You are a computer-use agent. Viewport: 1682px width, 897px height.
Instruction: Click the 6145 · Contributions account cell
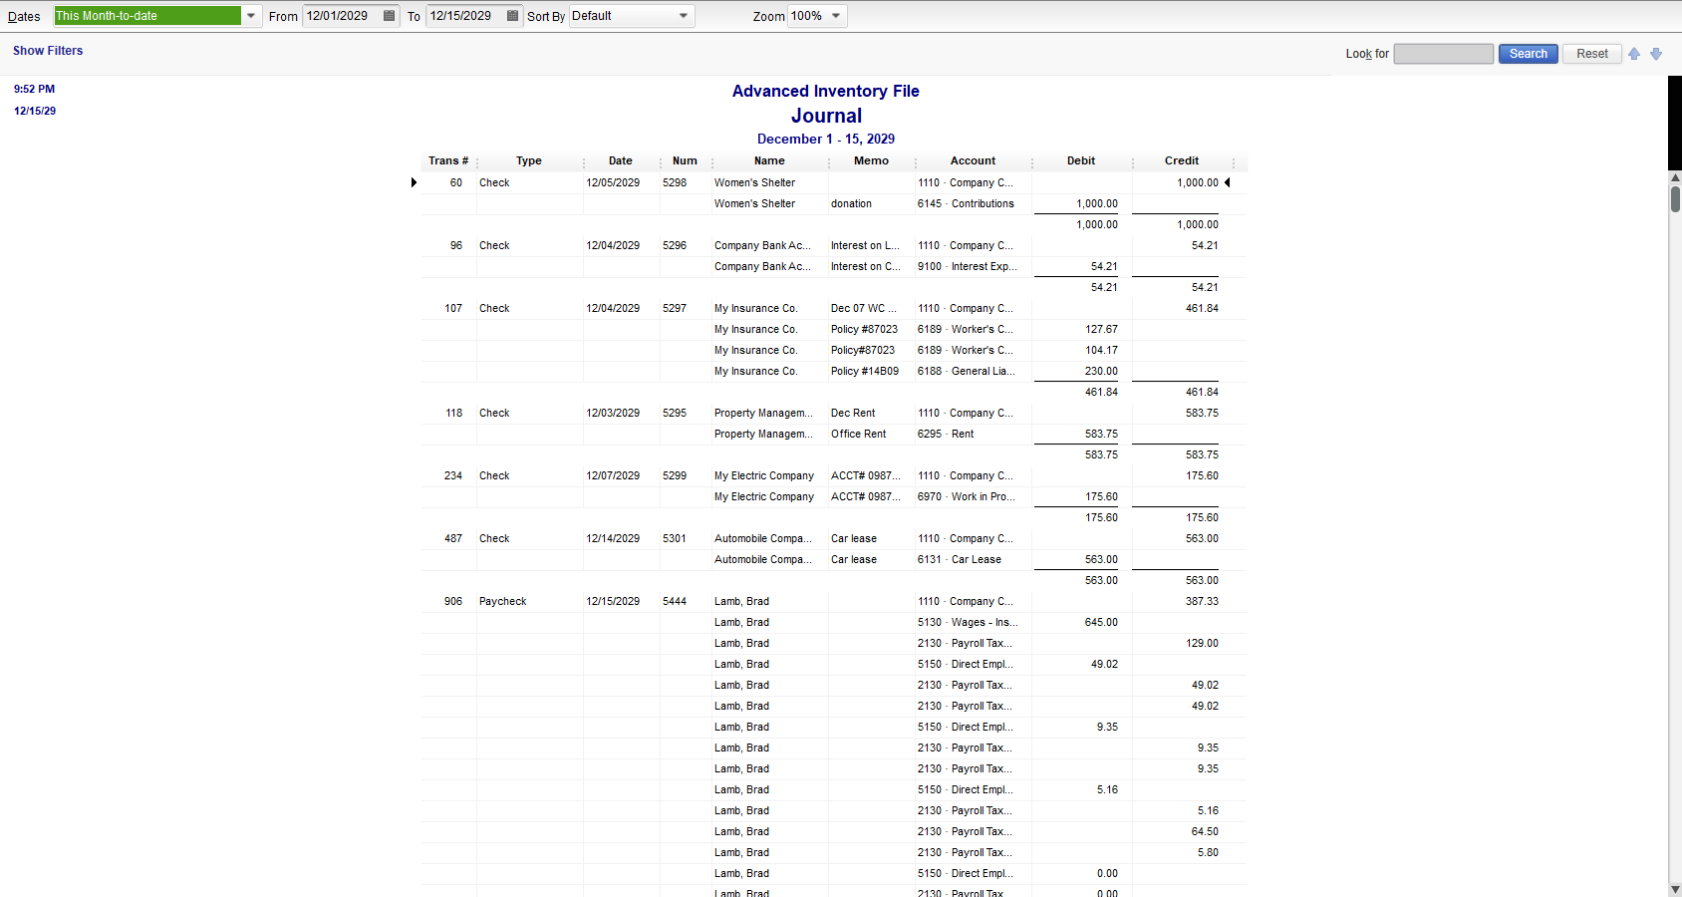[966, 203]
